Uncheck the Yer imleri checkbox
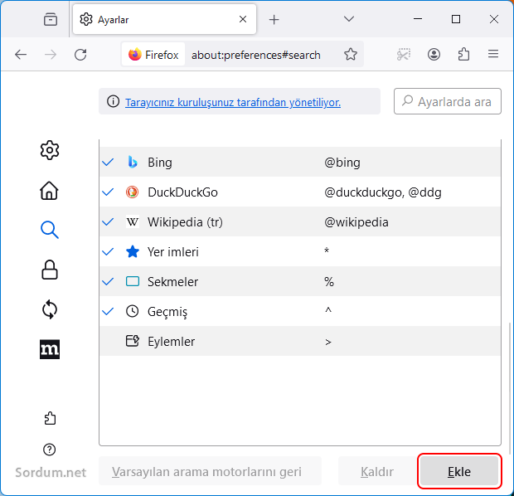 coord(108,252)
